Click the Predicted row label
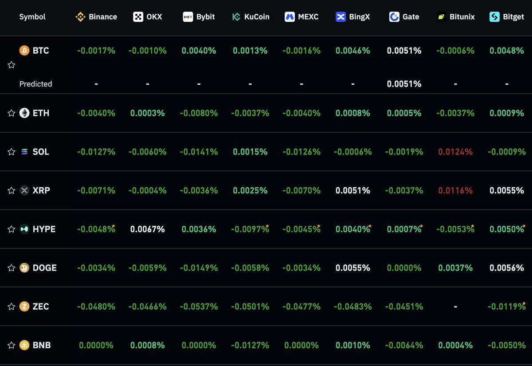 [x=35, y=84]
